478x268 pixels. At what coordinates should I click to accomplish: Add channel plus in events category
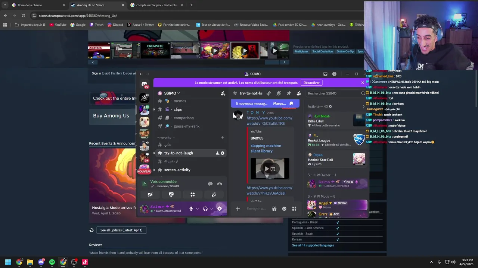pyautogui.click(x=223, y=138)
